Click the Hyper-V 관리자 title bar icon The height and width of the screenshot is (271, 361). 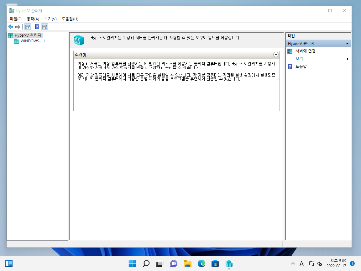click(x=12, y=11)
